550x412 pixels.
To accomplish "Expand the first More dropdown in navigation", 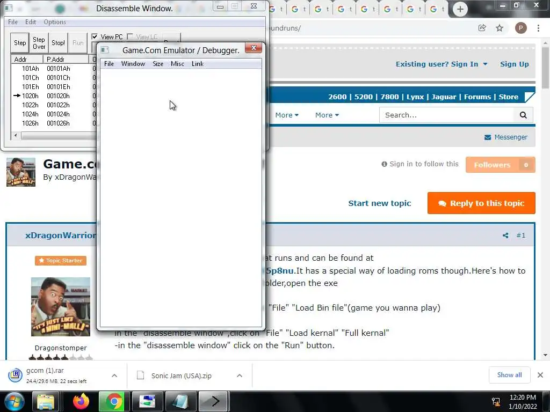I will pyautogui.click(x=287, y=115).
